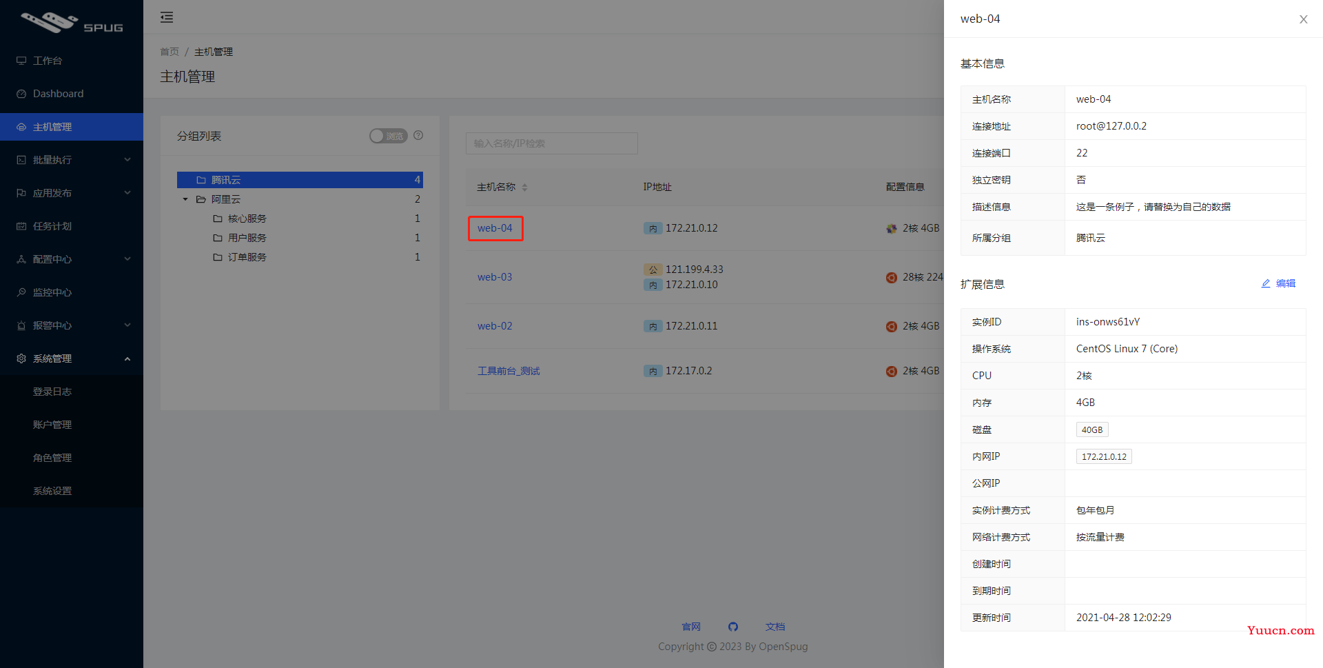
Task: Click the host name/IP search input field
Action: pyautogui.click(x=551, y=143)
